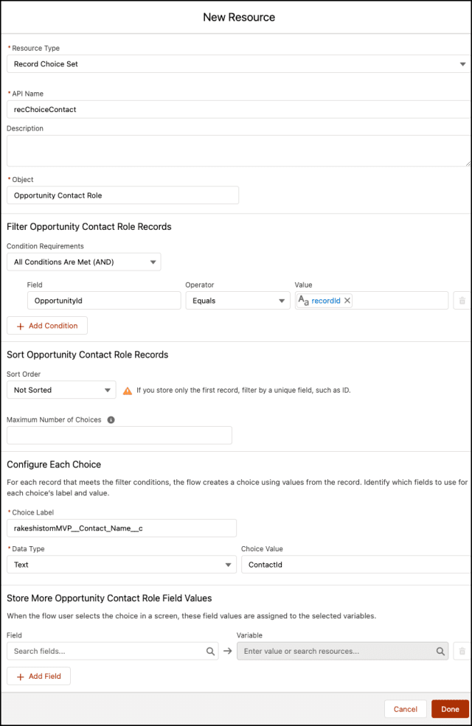Open the Sort Order dropdown

(x=61, y=390)
